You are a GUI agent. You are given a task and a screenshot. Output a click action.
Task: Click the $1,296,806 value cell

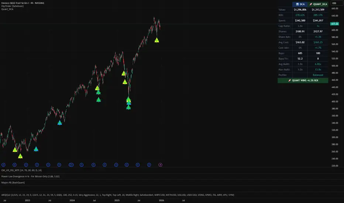pyautogui.click(x=300, y=10)
